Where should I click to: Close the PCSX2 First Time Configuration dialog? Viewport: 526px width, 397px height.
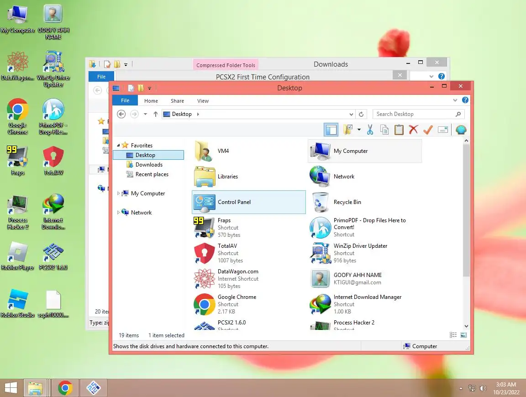point(400,75)
